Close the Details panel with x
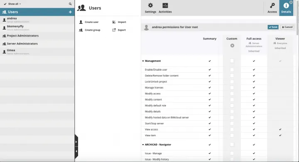The width and height of the screenshot is (299, 162). coord(291,2)
